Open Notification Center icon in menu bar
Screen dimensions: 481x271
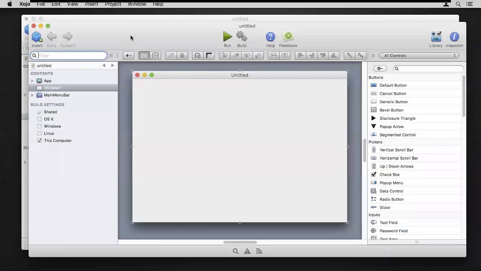(470, 4)
